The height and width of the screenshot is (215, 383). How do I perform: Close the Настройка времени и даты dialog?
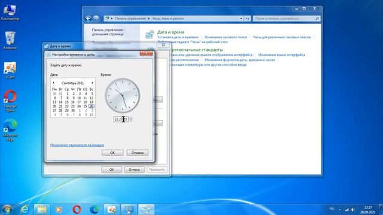pyautogui.click(x=146, y=54)
